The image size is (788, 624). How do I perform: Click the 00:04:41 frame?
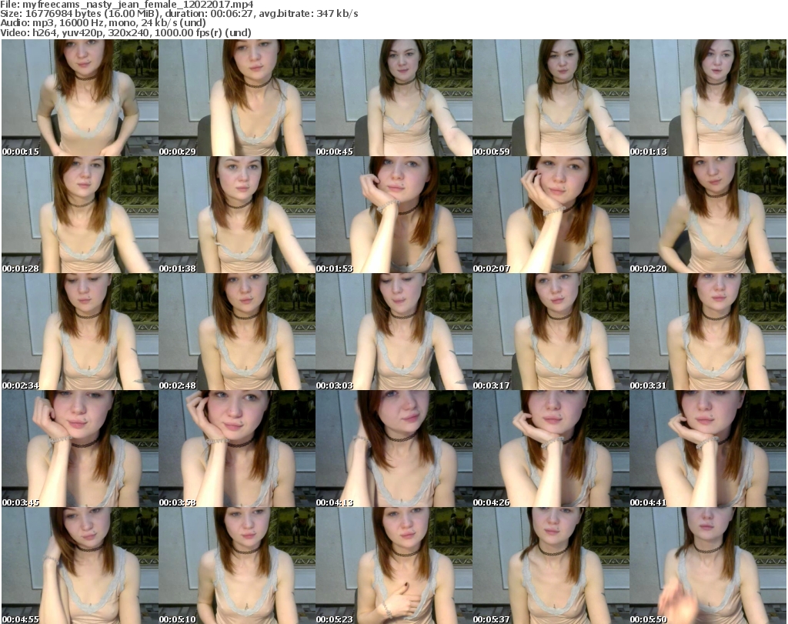[708, 449]
